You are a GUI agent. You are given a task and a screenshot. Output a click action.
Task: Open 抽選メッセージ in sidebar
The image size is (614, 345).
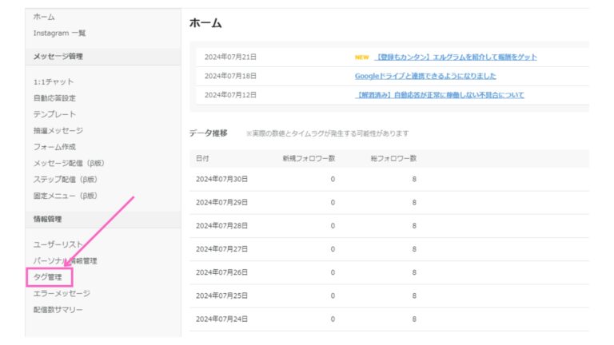(x=58, y=130)
